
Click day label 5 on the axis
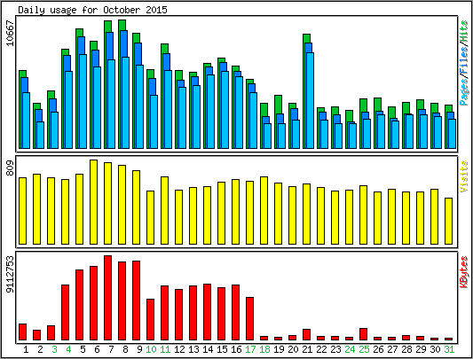pos(83,349)
